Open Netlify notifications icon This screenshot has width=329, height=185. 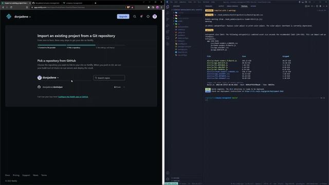point(141,16)
